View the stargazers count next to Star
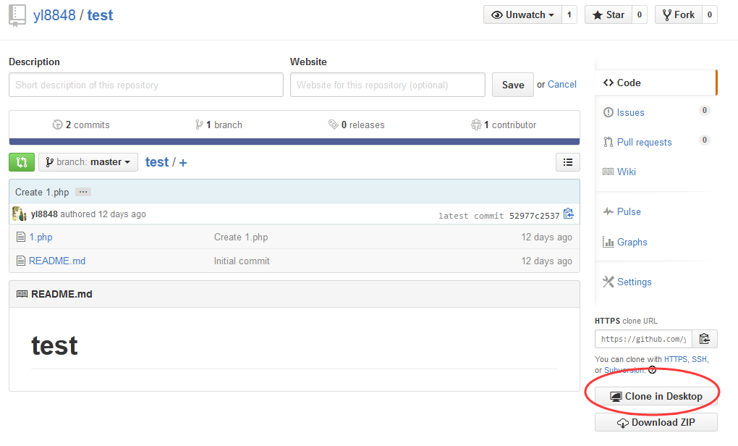 coord(639,14)
